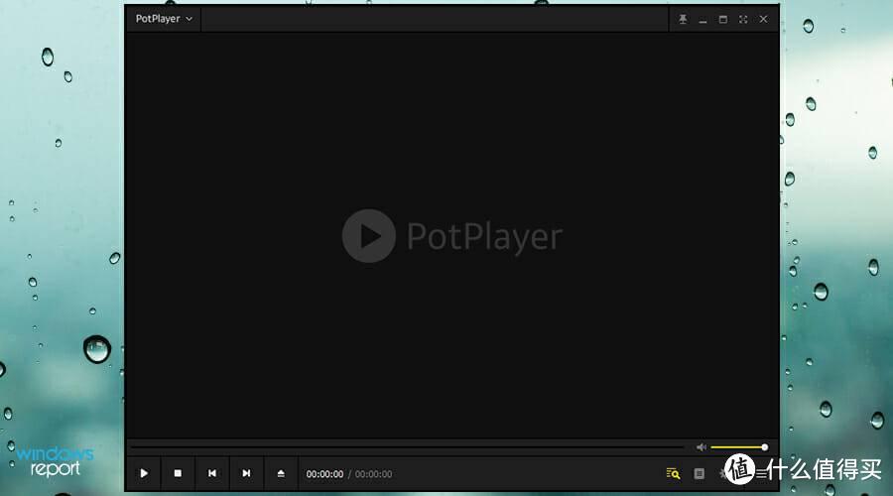Mute audio with the speaker icon

(x=702, y=447)
